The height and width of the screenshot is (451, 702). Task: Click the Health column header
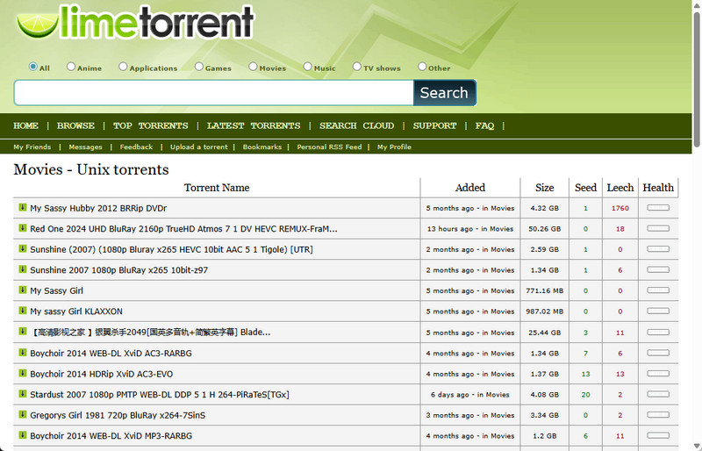[658, 188]
